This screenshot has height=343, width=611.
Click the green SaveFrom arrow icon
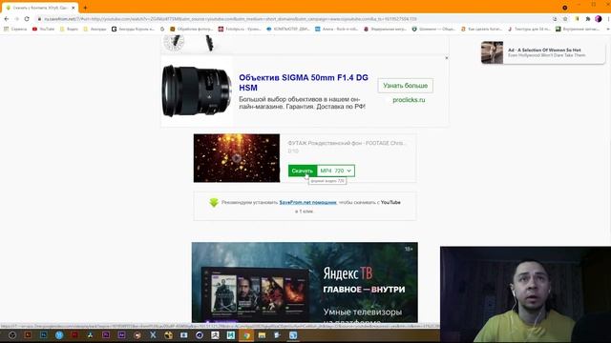click(x=214, y=203)
